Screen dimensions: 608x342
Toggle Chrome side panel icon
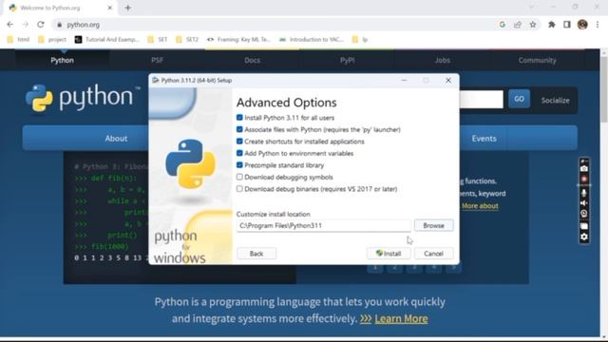pyautogui.click(x=567, y=25)
